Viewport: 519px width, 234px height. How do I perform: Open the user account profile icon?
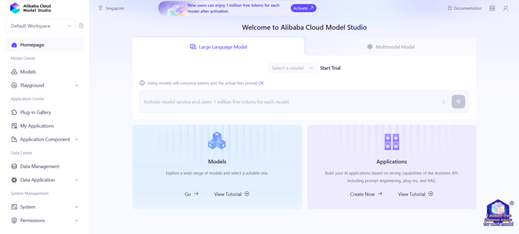point(505,8)
